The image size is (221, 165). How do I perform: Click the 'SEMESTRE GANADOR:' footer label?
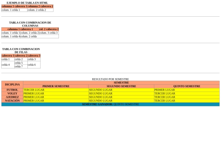97,104
